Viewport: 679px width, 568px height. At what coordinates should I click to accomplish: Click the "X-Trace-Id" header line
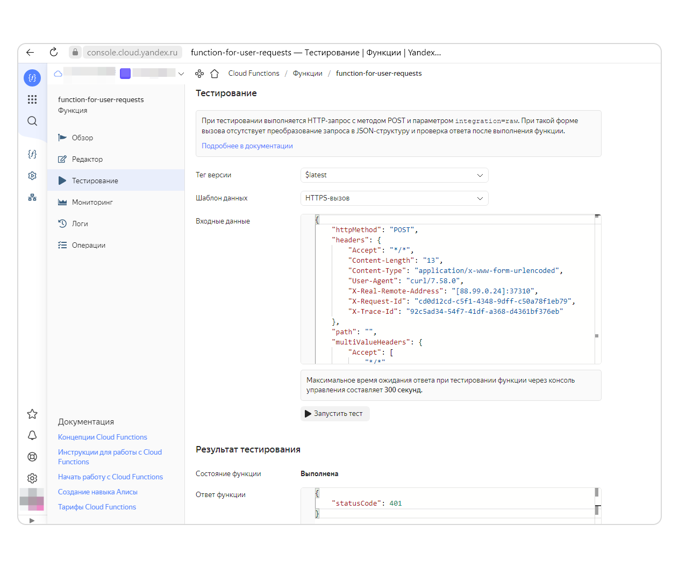456,312
